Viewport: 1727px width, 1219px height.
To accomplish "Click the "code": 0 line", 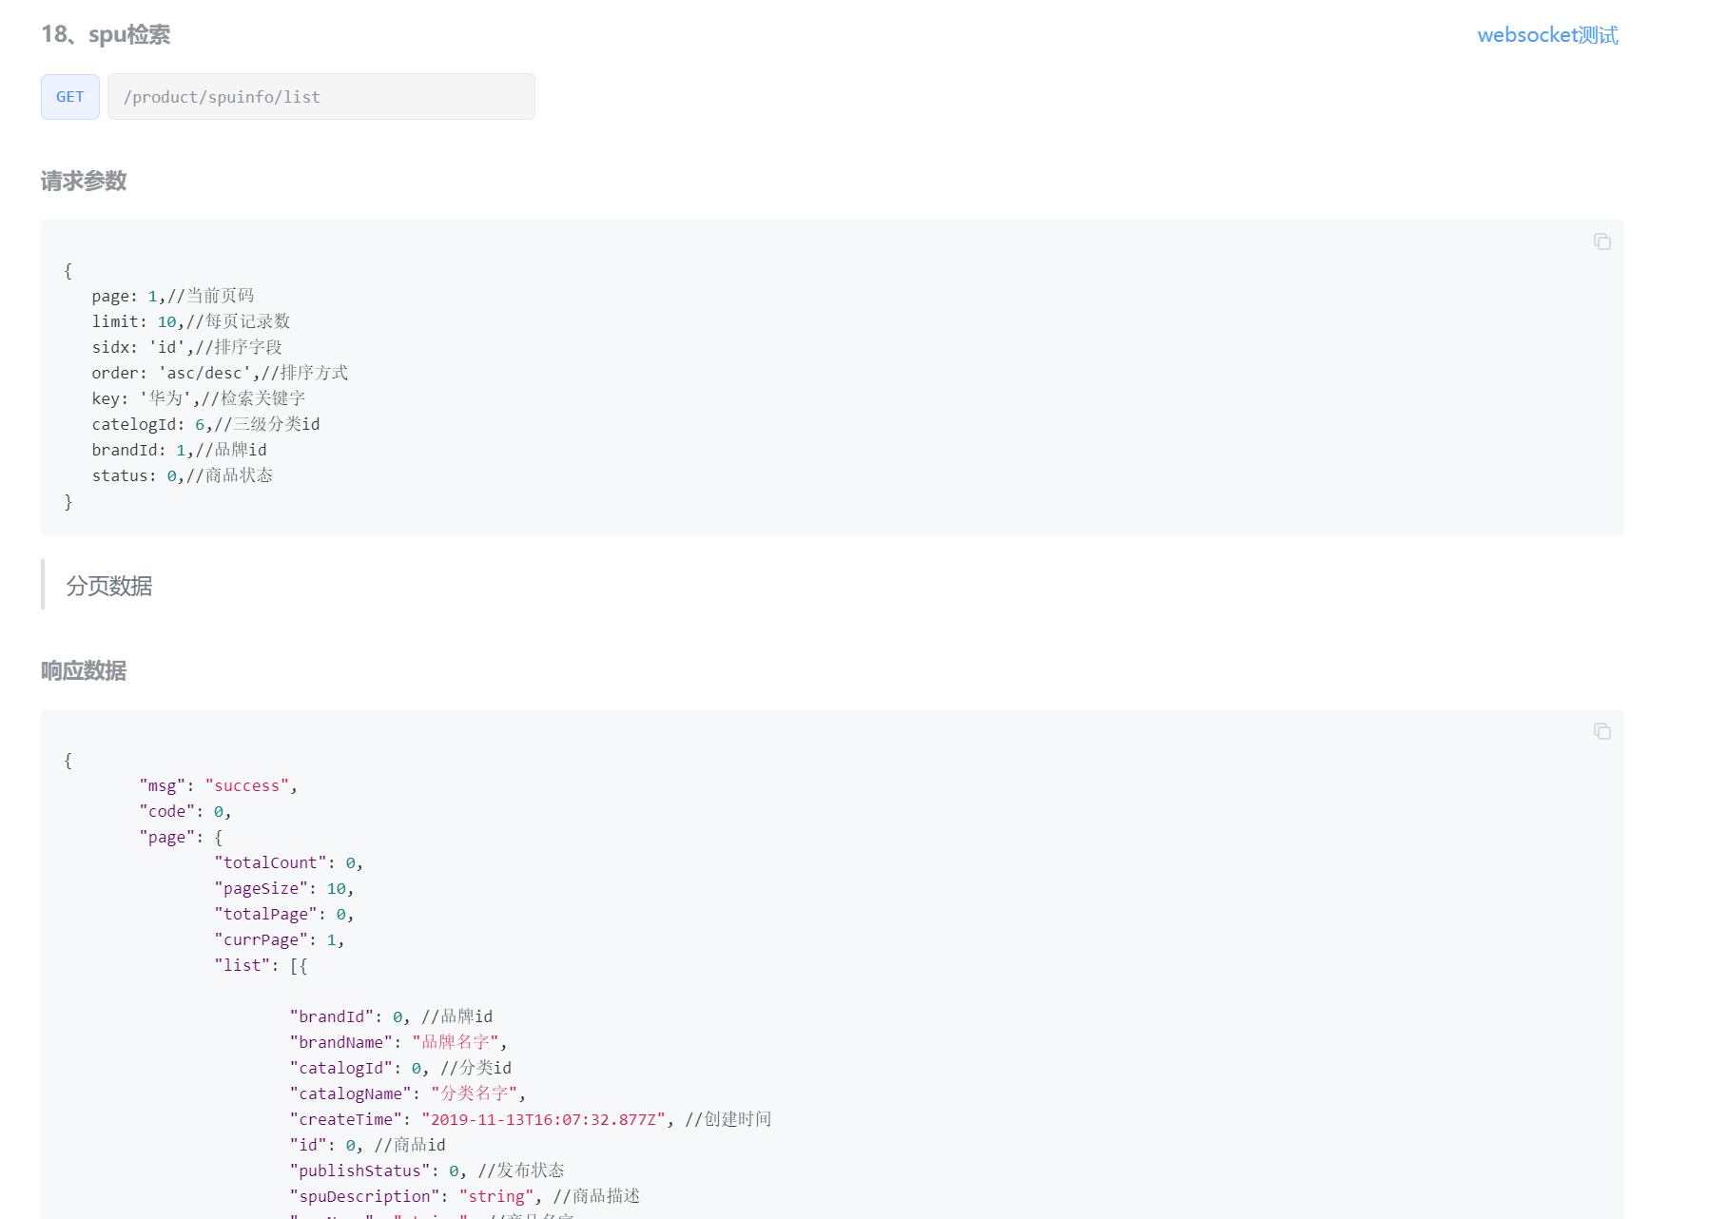I will point(185,811).
